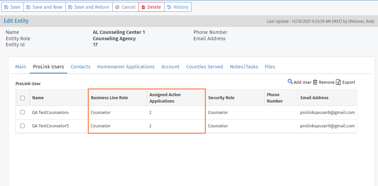Viewport: 378px width, 186px height.
Task: Go to Homeowner Applications tab
Action: [x=126, y=67]
